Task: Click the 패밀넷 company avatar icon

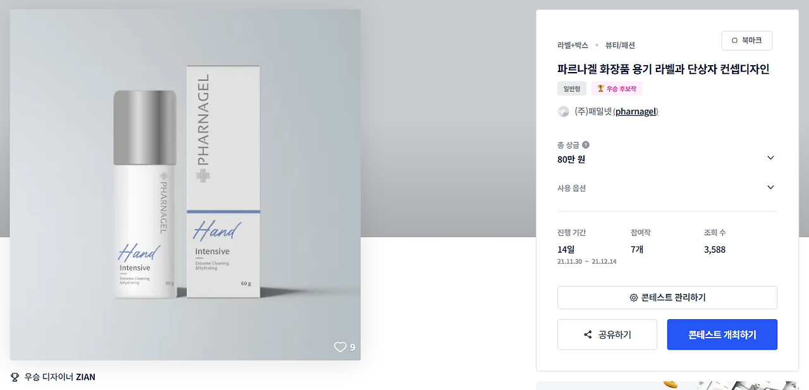Action: [563, 112]
